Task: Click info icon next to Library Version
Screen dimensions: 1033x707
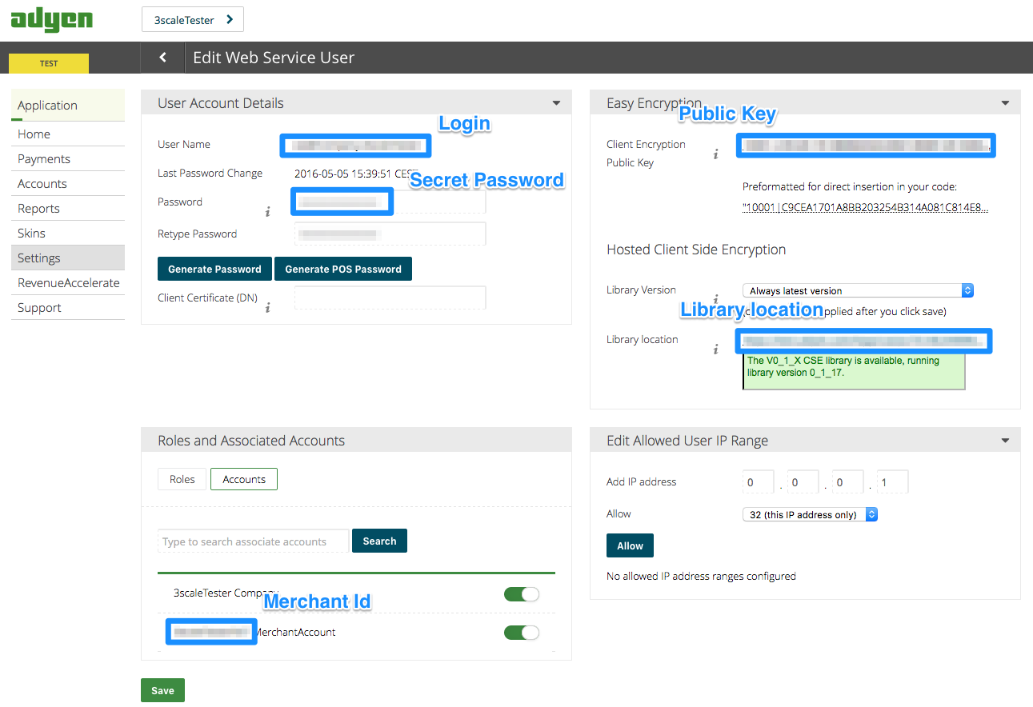Action: pyautogui.click(x=716, y=298)
